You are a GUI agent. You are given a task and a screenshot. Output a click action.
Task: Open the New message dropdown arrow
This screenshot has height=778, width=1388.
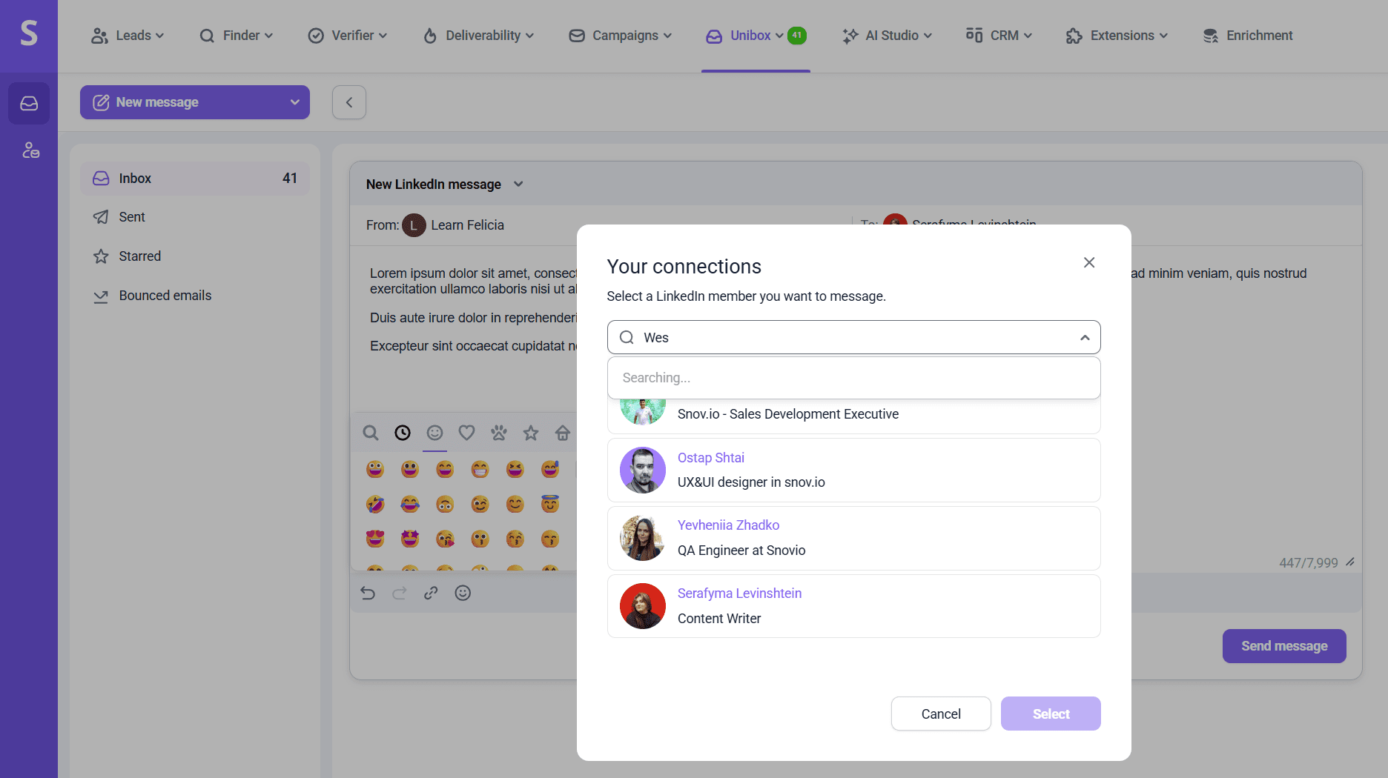point(294,102)
